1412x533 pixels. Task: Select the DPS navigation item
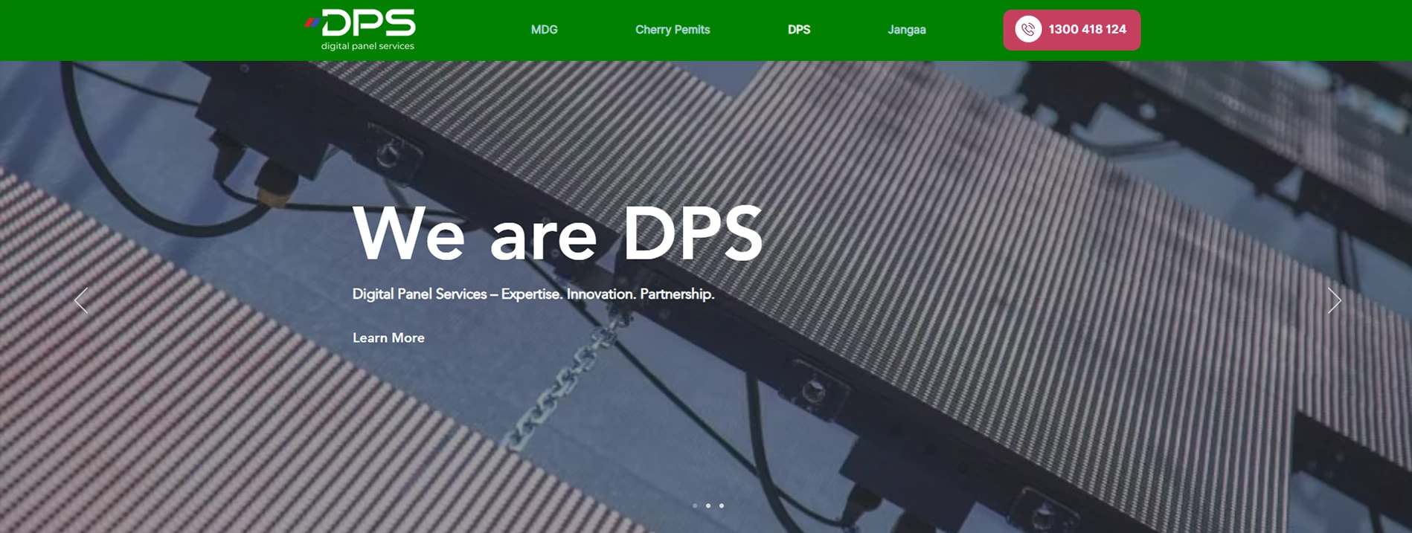point(799,30)
